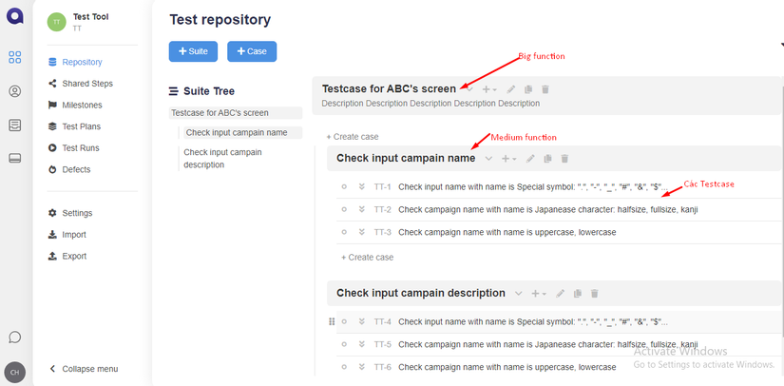Click Collapse menu at sidebar bottom

pyautogui.click(x=89, y=369)
